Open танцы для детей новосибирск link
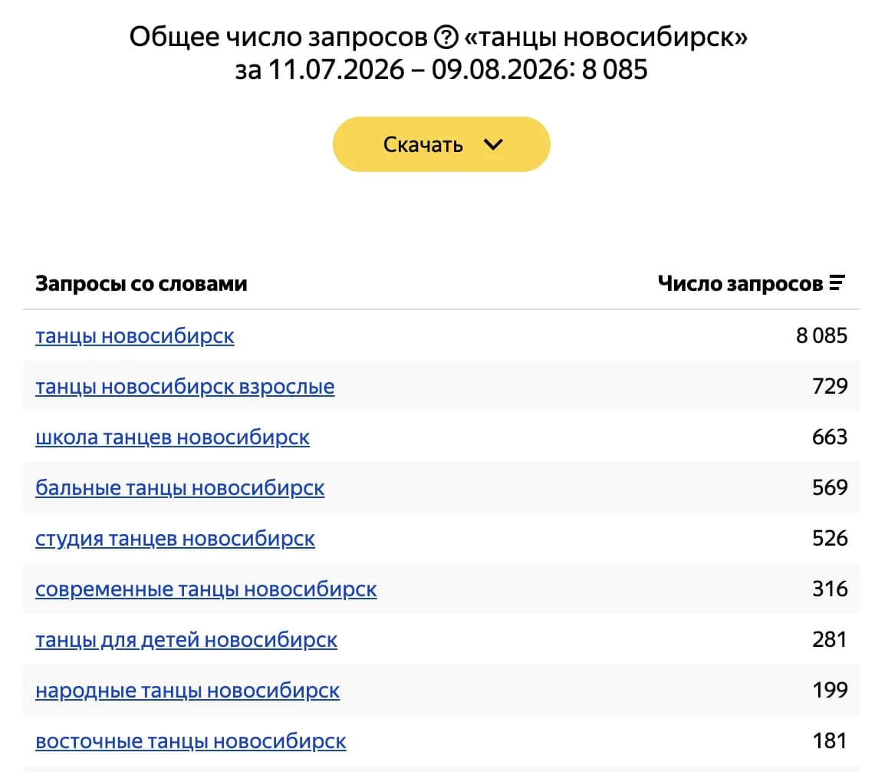Viewport: 888px width, 772px height. (186, 640)
